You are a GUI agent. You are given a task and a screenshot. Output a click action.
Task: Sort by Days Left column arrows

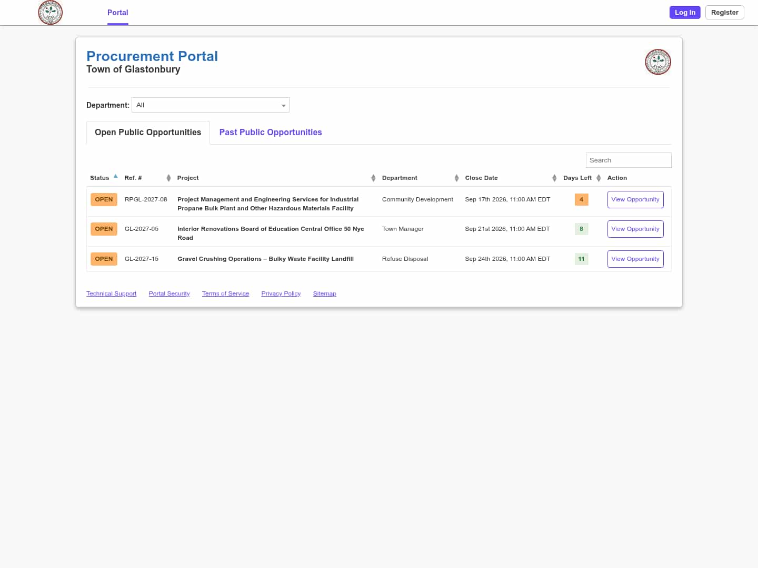click(599, 178)
